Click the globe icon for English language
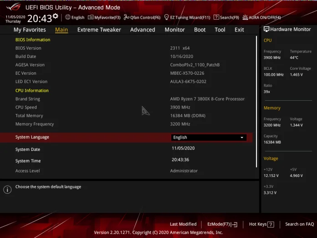The width and height of the screenshot is (317, 238). pyautogui.click(x=68, y=17)
